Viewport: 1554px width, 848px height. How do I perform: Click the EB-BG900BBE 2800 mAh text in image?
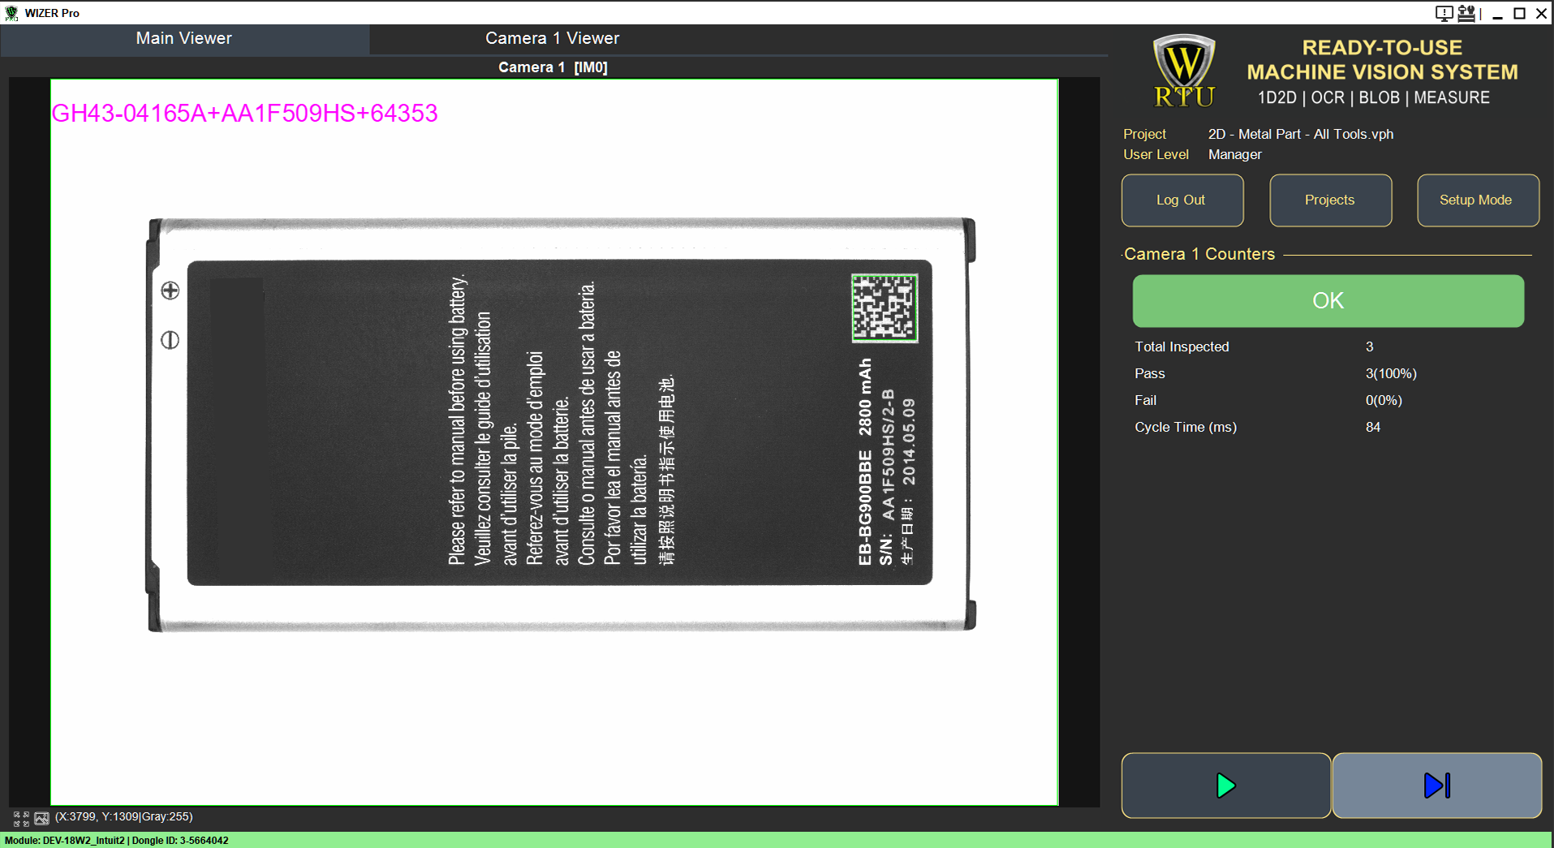pos(865,462)
